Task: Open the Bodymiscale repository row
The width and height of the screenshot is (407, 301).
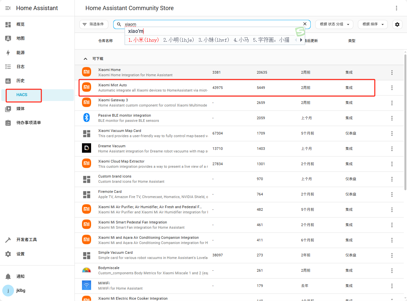Action: tap(239, 271)
